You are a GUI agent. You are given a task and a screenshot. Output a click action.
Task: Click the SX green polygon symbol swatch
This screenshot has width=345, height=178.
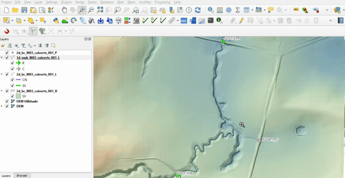(x=18, y=96)
